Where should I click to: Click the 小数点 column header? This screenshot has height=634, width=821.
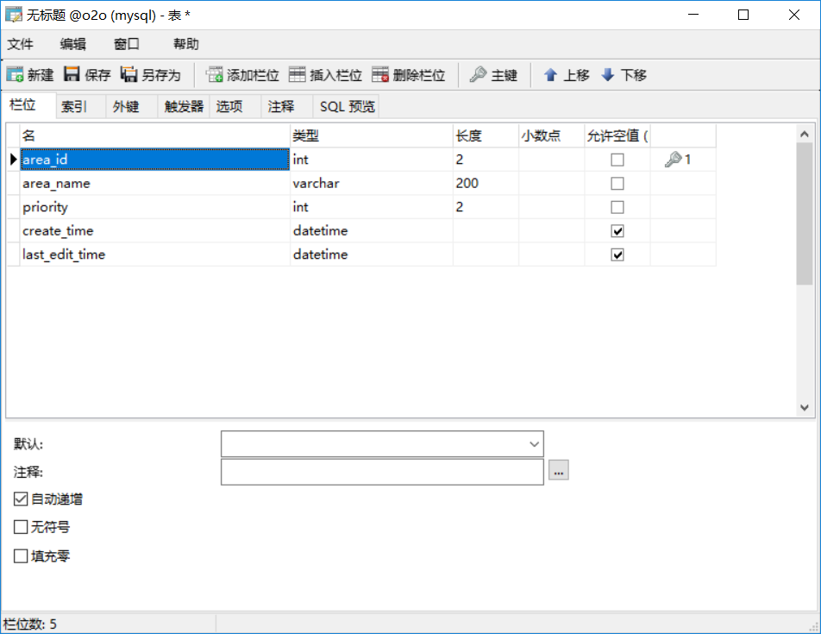click(552, 135)
